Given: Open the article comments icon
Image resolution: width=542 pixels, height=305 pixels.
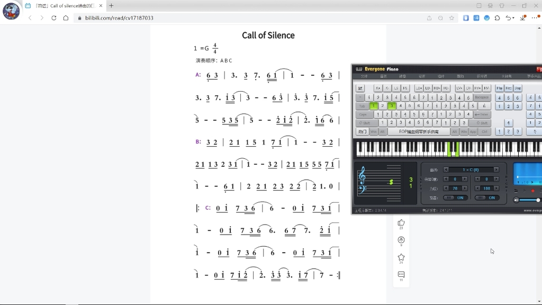Looking at the screenshot, I should [x=401, y=275].
